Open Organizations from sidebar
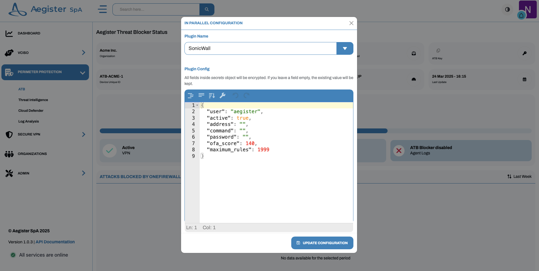Viewport: 539px width, 271px height. point(32,154)
